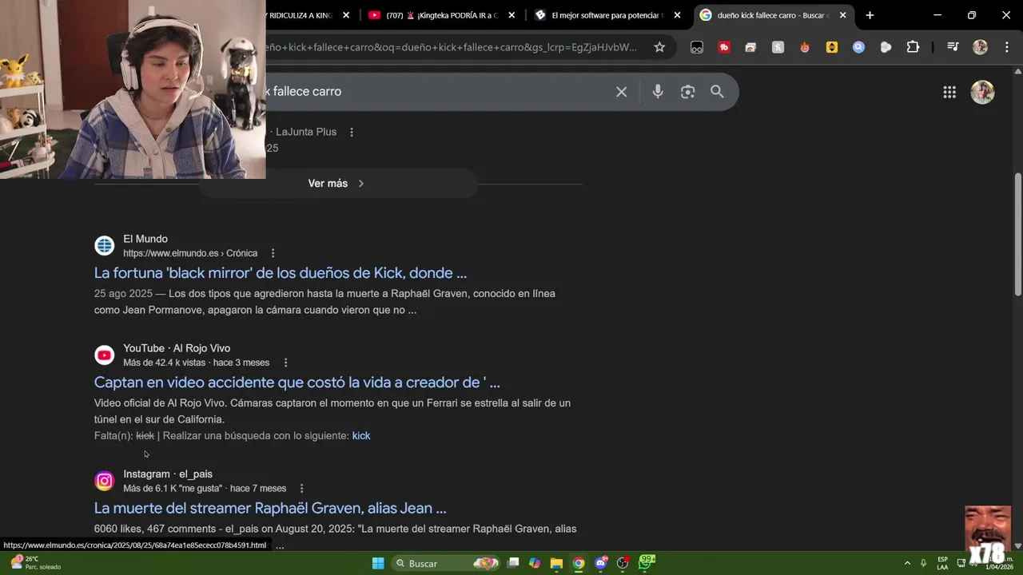The height and width of the screenshot is (575, 1023).
Task: Bookmark this page with the star icon
Action: tap(659, 47)
